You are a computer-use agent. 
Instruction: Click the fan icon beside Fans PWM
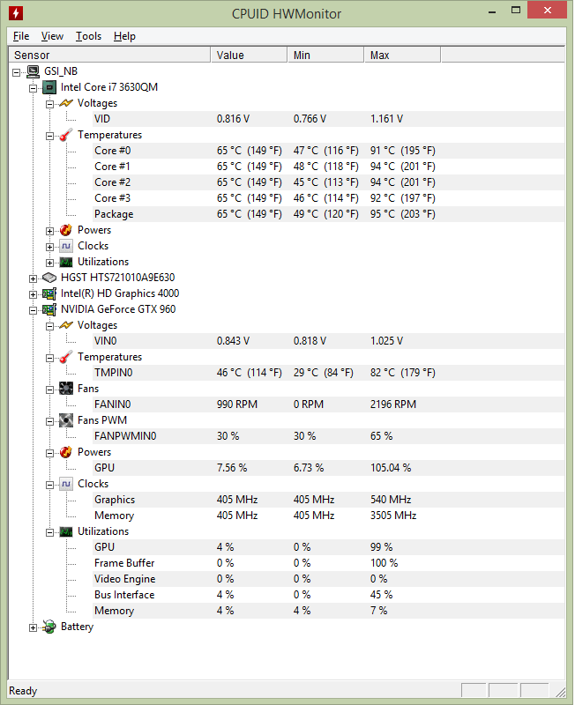click(65, 420)
